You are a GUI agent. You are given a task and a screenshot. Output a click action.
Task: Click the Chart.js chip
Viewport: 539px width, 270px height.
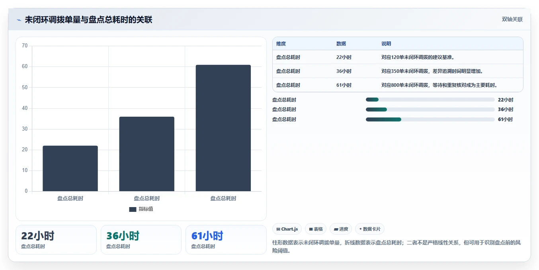(x=287, y=229)
